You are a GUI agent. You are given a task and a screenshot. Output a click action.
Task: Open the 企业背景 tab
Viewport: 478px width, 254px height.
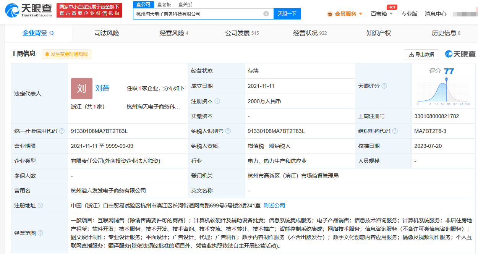coord(38,33)
